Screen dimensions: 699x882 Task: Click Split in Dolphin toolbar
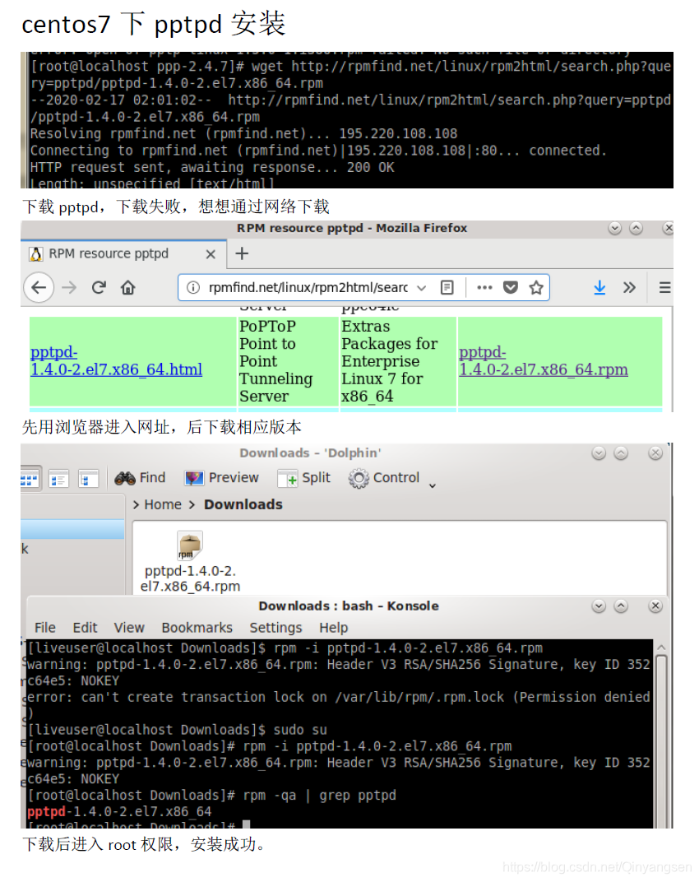[303, 477]
